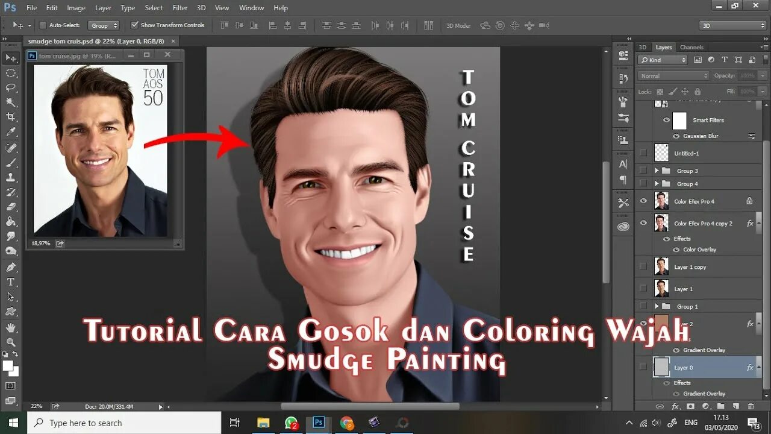Activate smudge tom cruis.psd document tab
Viewport: 771px width, 434px height.
(96, 41)
